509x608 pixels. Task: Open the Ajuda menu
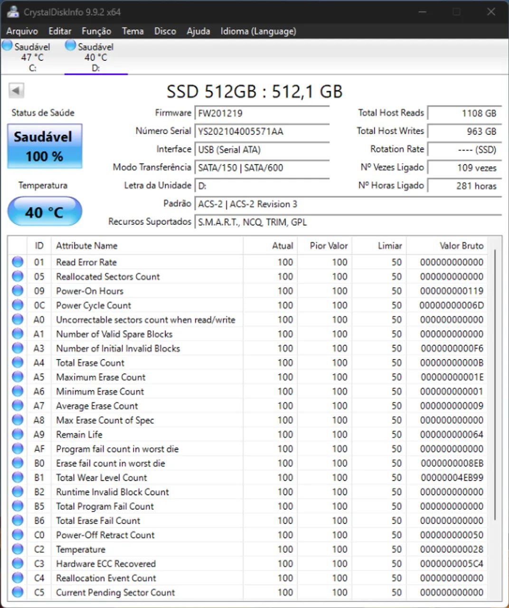point(198,31)
